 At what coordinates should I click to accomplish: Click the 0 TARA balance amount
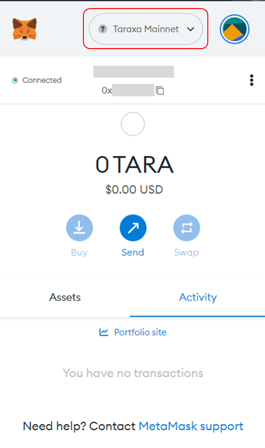point(134,165)
